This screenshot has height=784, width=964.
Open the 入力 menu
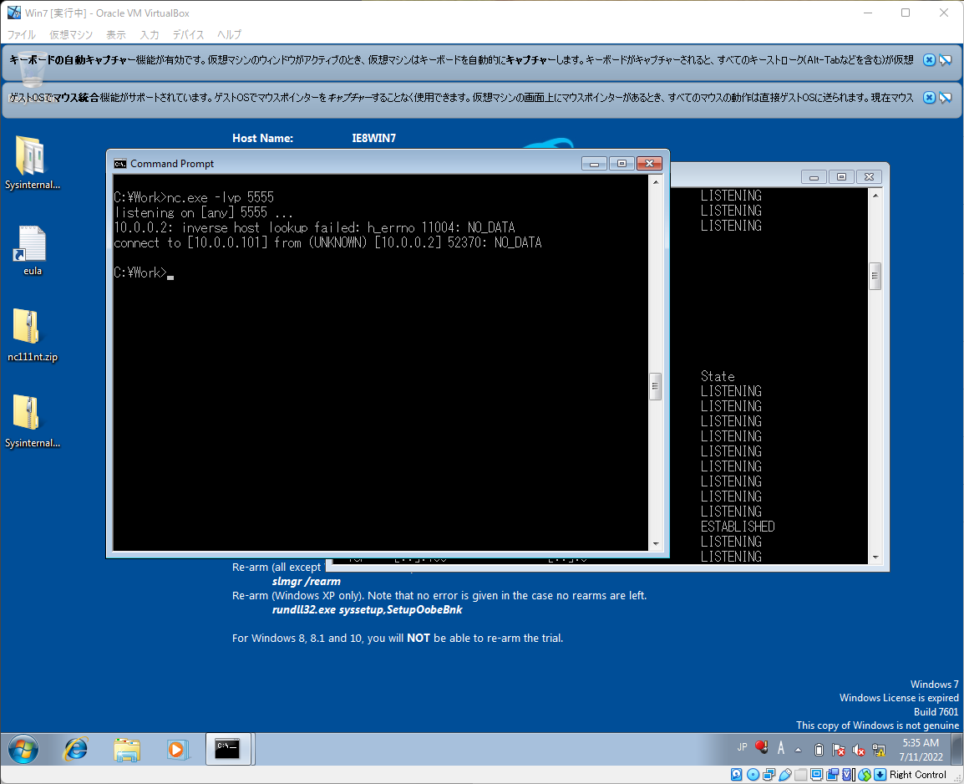pyautogui.click(x=149, y=34)
